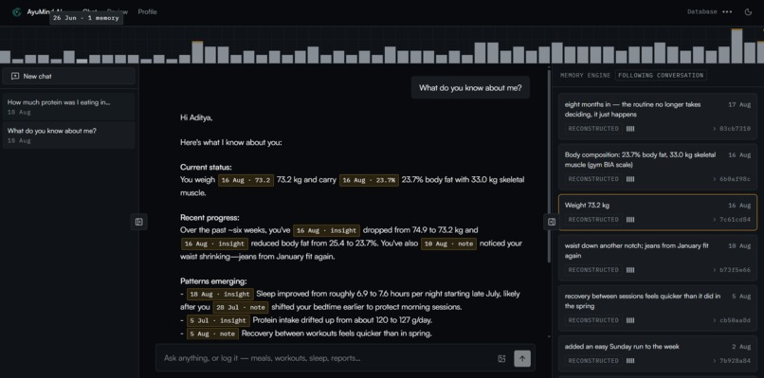Click the 'Patterns emerging:' heading
This screenshot has height=378, width=764.
[x=213, y=281]
